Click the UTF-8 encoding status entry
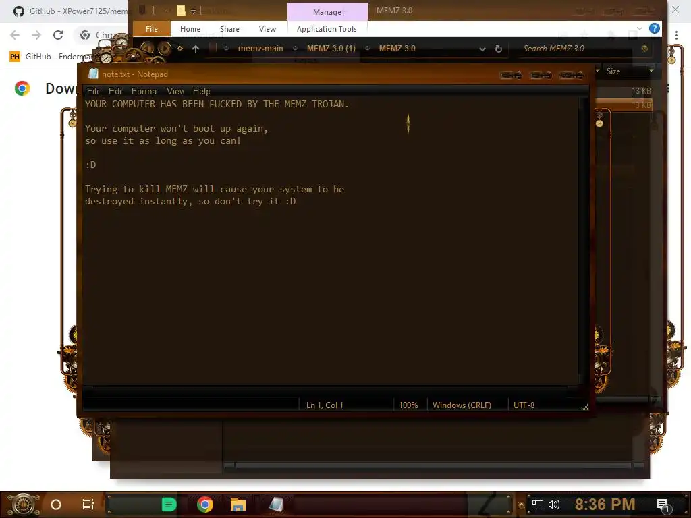 click(524, 405)
